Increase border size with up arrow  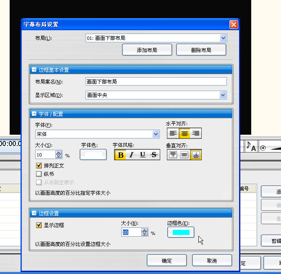(x=144, y=230)
